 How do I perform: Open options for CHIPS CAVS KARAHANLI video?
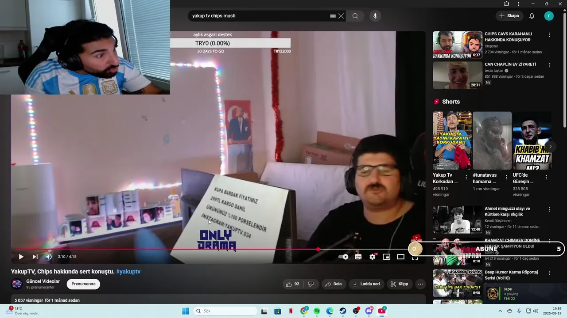549,34
